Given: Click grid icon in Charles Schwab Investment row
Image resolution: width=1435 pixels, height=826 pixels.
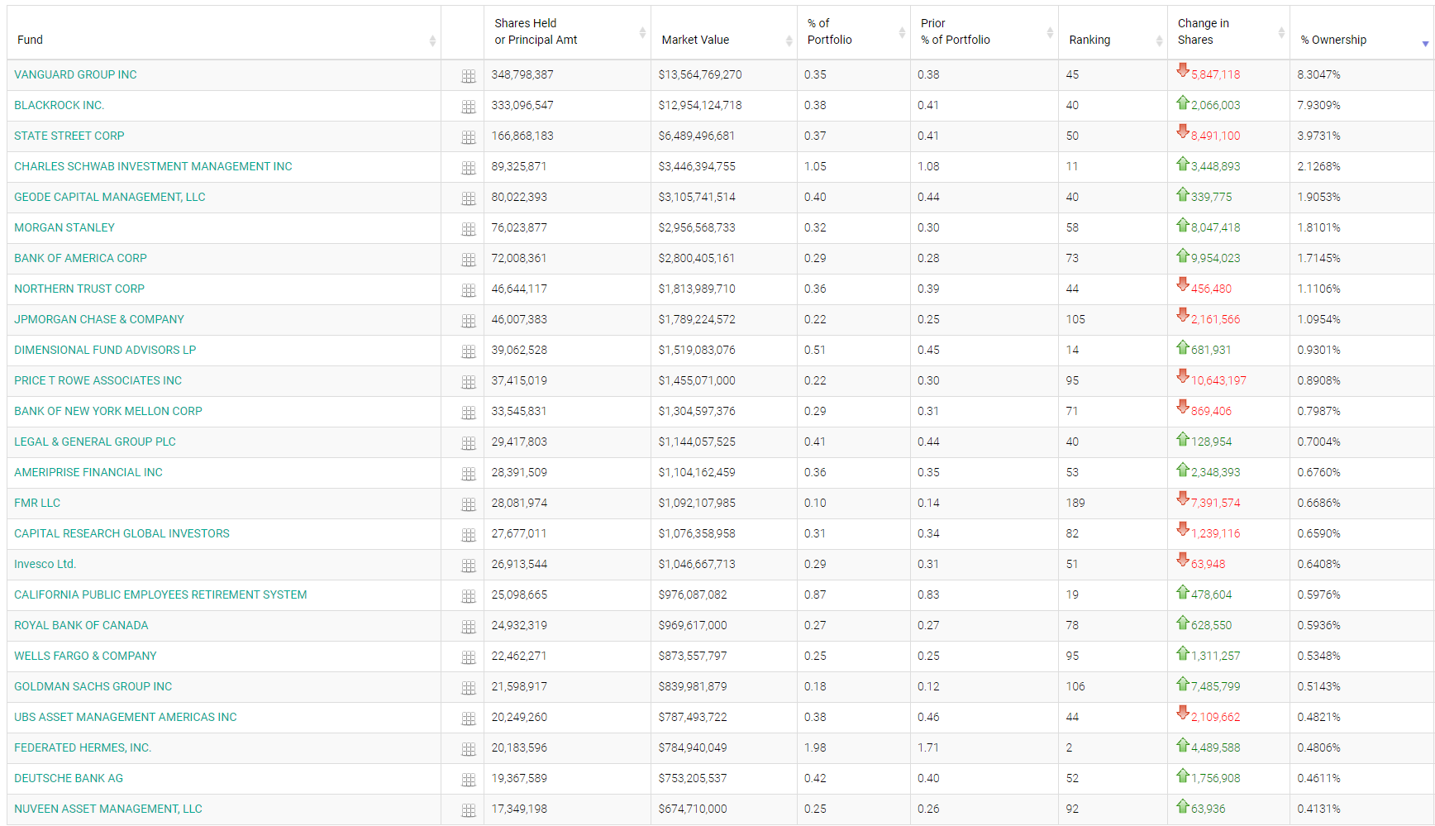Looking at the screenshot, I should pos(469,168).
